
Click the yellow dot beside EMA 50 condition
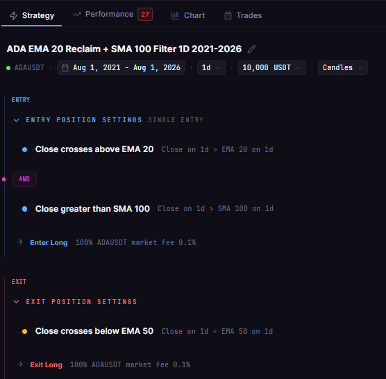[x=24, y=332]
